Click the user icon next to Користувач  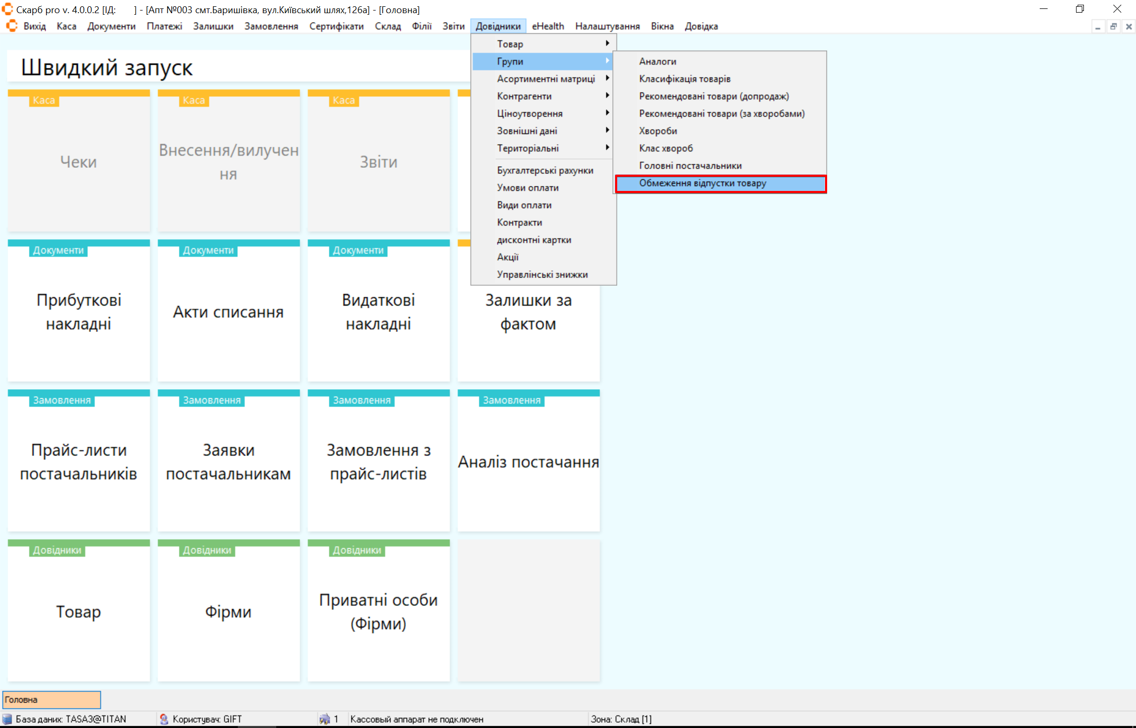[164, 719]
